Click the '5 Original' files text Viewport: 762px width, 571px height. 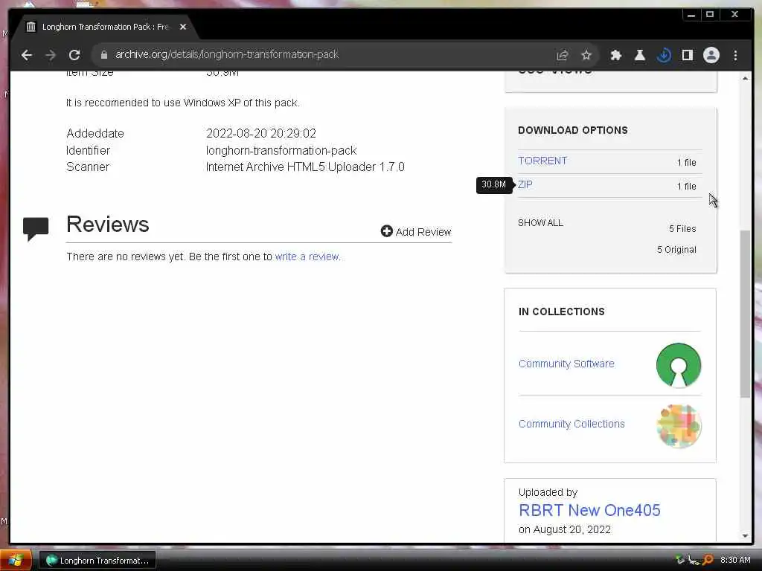tap(676, 250)
